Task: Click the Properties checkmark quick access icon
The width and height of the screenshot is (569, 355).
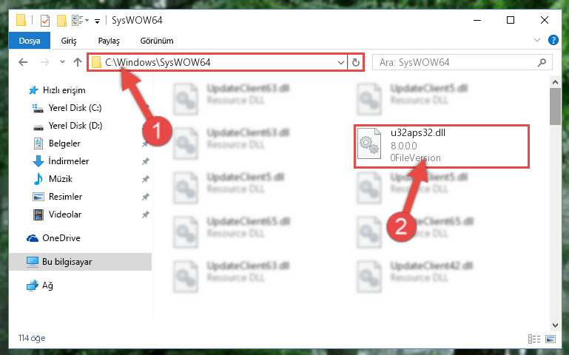Action: pos(45,20)
